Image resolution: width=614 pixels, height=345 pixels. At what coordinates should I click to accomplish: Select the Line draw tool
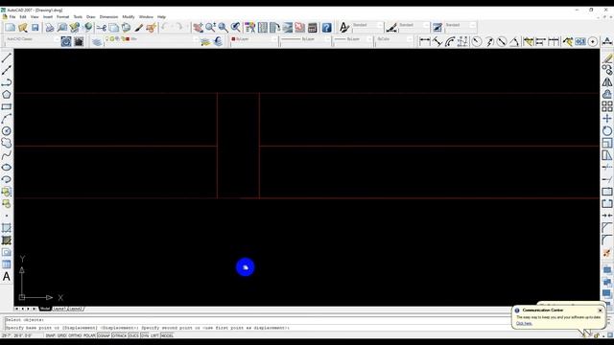pos(7,57)
